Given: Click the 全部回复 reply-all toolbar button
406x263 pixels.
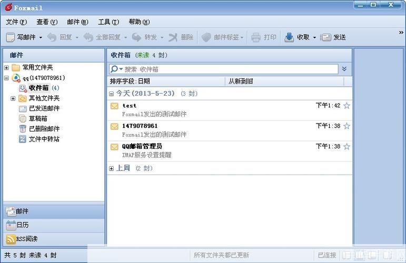Looking at the screenshot, I should tap(102, 37).
